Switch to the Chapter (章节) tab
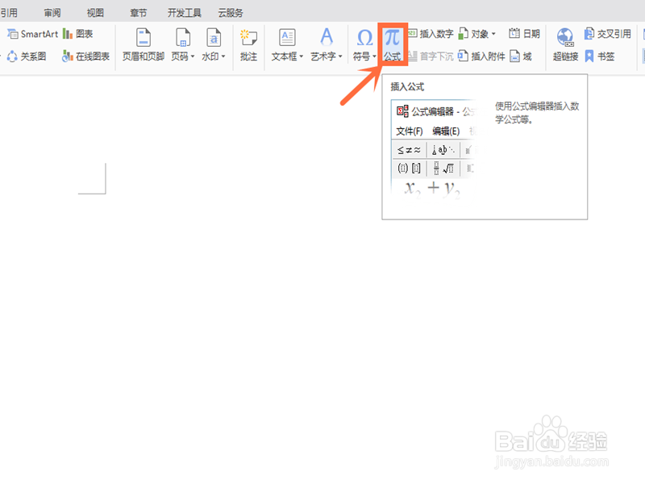The width and height of the screenshot is (645, 484). point(138,13)
